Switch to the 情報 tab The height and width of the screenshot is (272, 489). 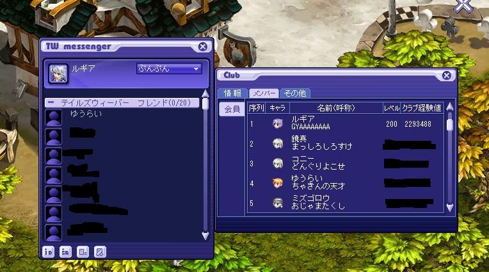pos(232,93)
